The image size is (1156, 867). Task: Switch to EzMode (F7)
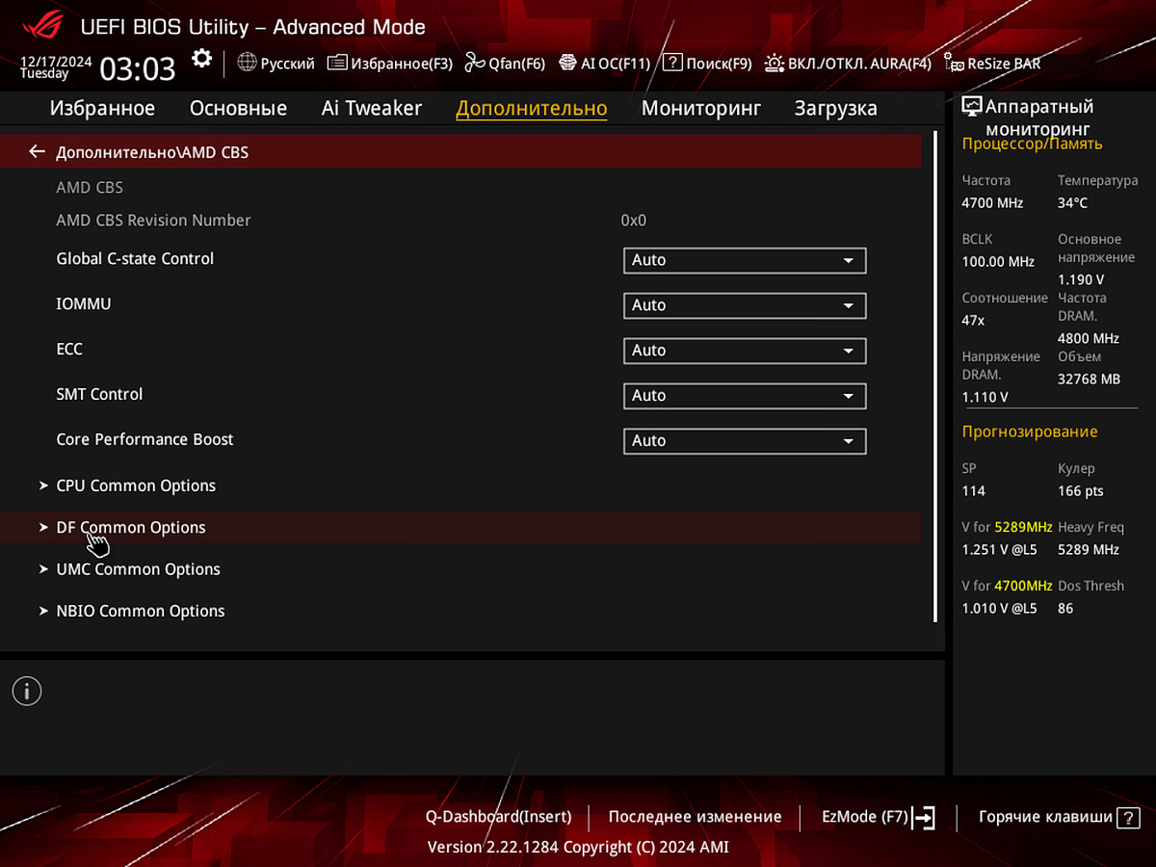tap(877, 817)
